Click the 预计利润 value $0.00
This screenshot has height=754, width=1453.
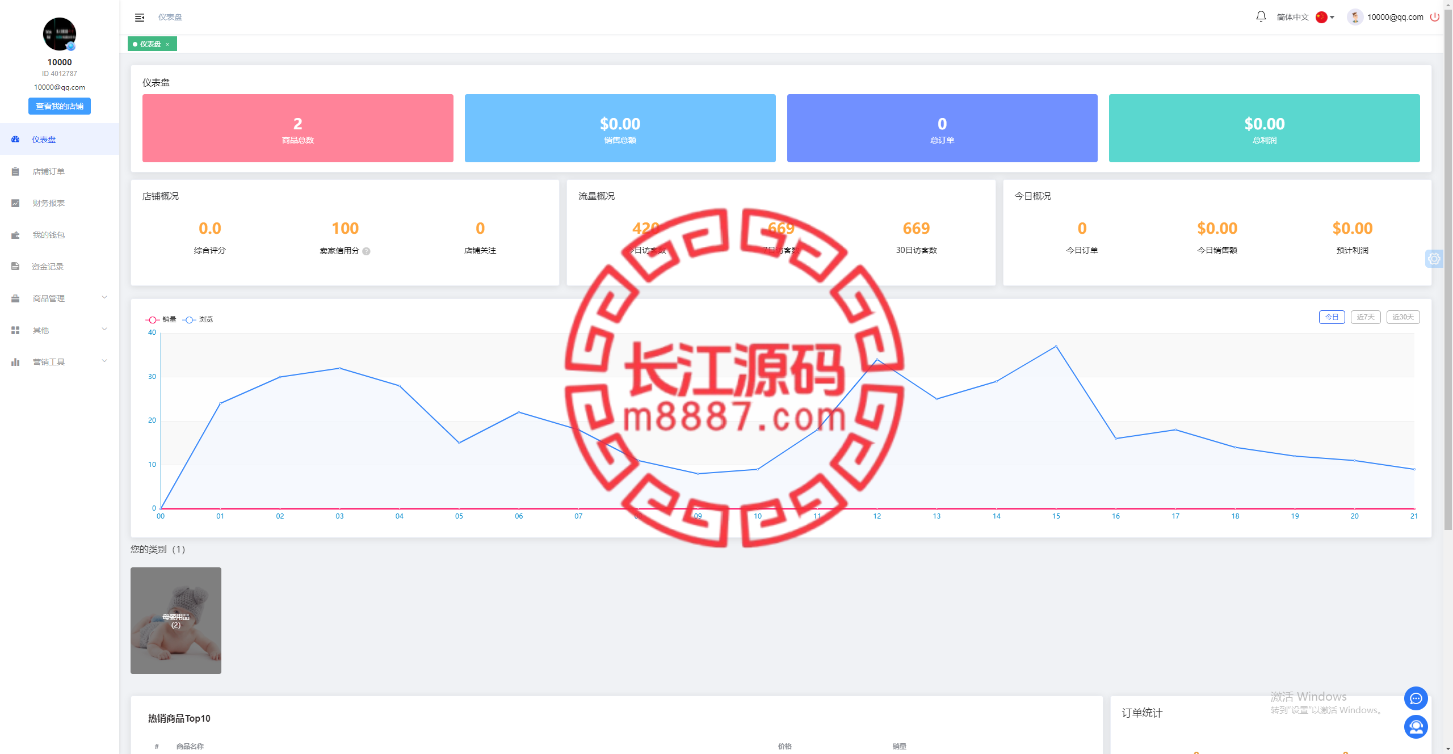click(x=1352, y=228)
